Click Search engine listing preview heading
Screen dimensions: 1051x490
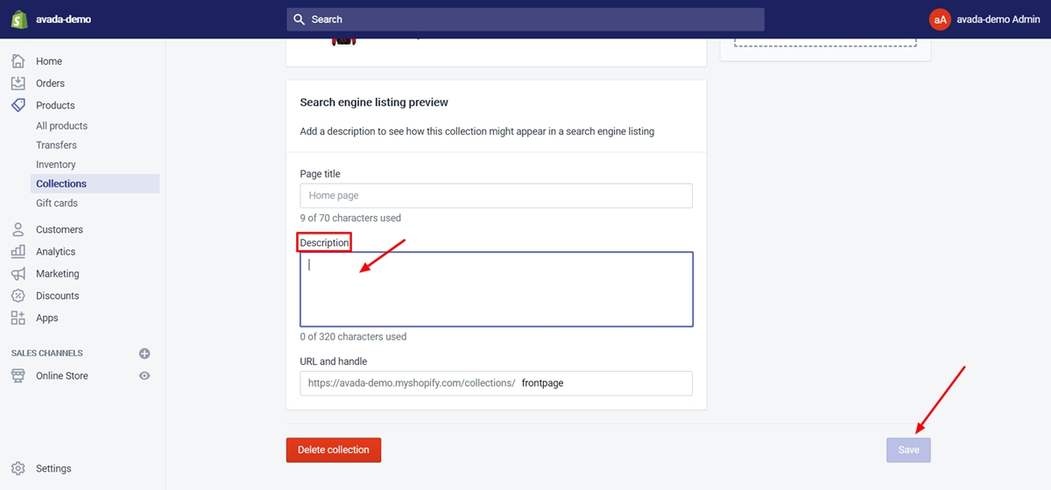pos(374,102)
